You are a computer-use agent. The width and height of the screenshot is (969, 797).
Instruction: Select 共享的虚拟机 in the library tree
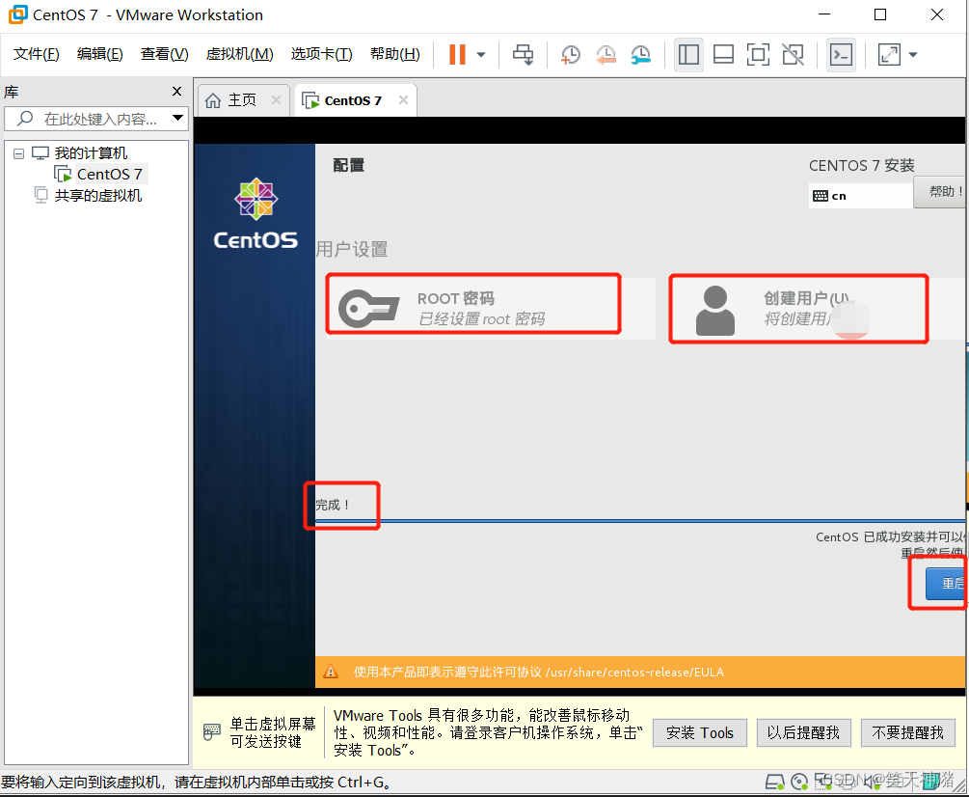coord(98,195)
